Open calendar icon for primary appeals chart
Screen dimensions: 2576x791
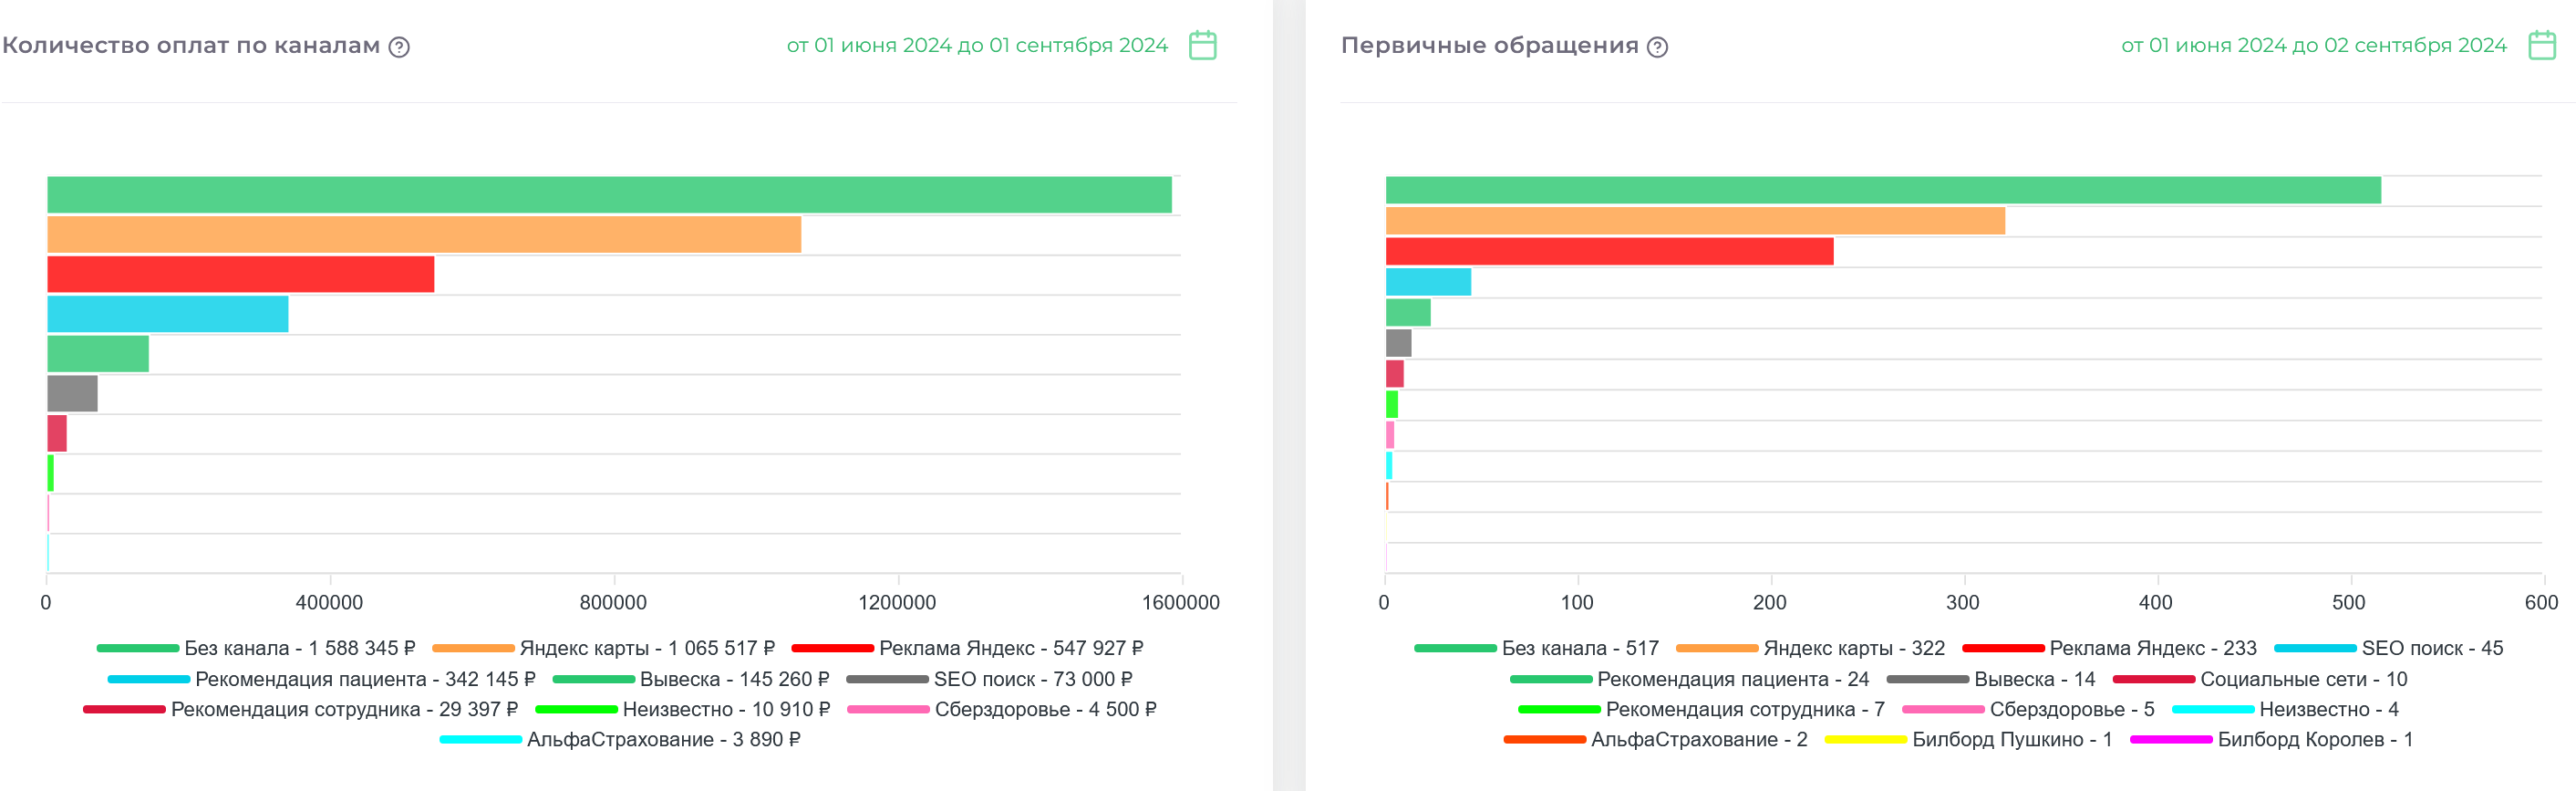point(2542,45)
